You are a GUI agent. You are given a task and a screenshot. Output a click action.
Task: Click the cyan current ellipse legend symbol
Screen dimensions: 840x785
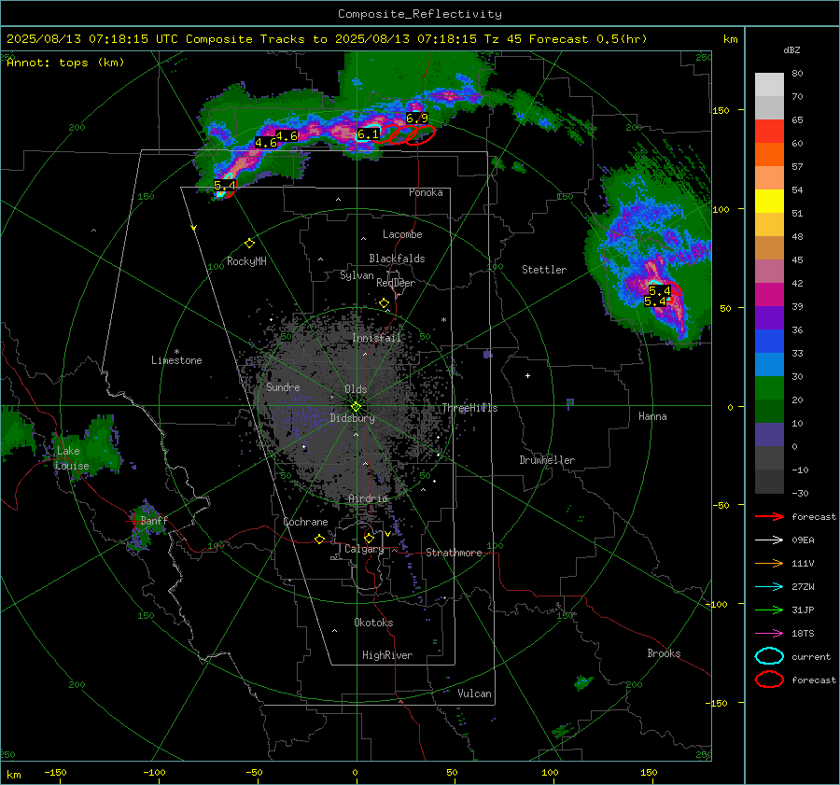(769, 656)
